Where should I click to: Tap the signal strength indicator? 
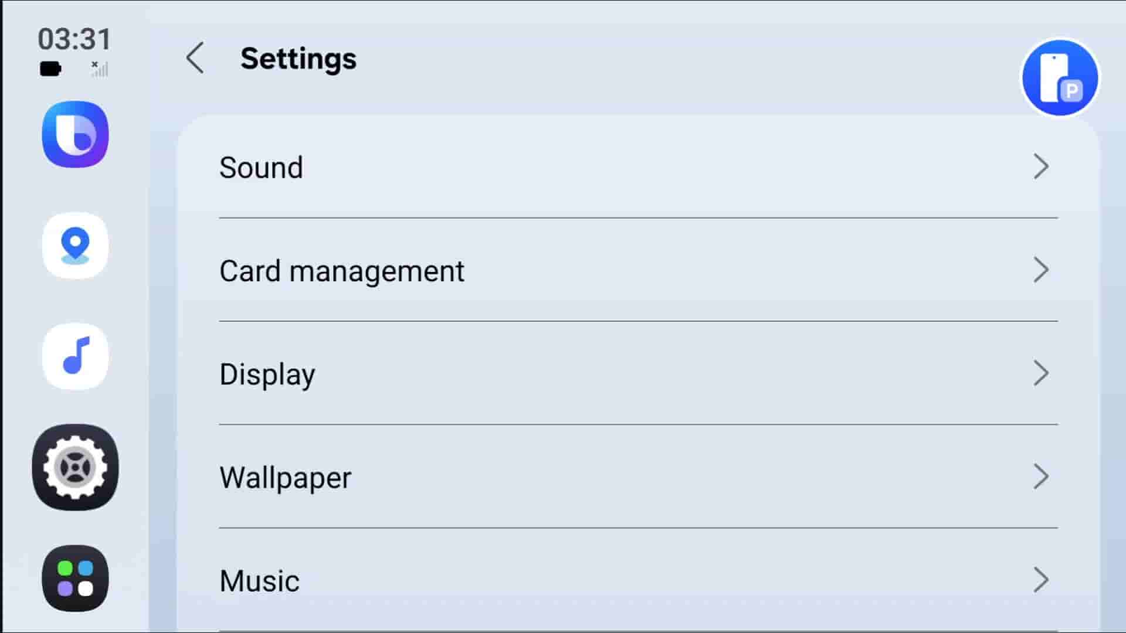click(x=99, y=69)
